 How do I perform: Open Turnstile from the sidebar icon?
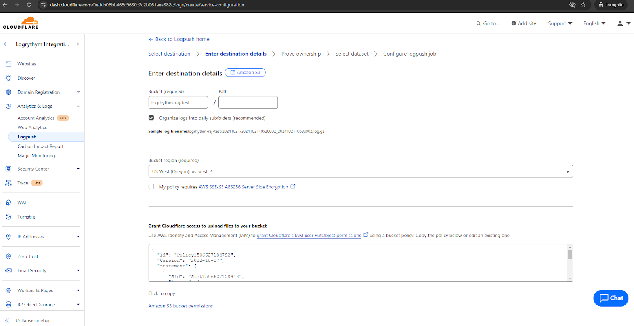pyautogui.click(x=8, y=217)
